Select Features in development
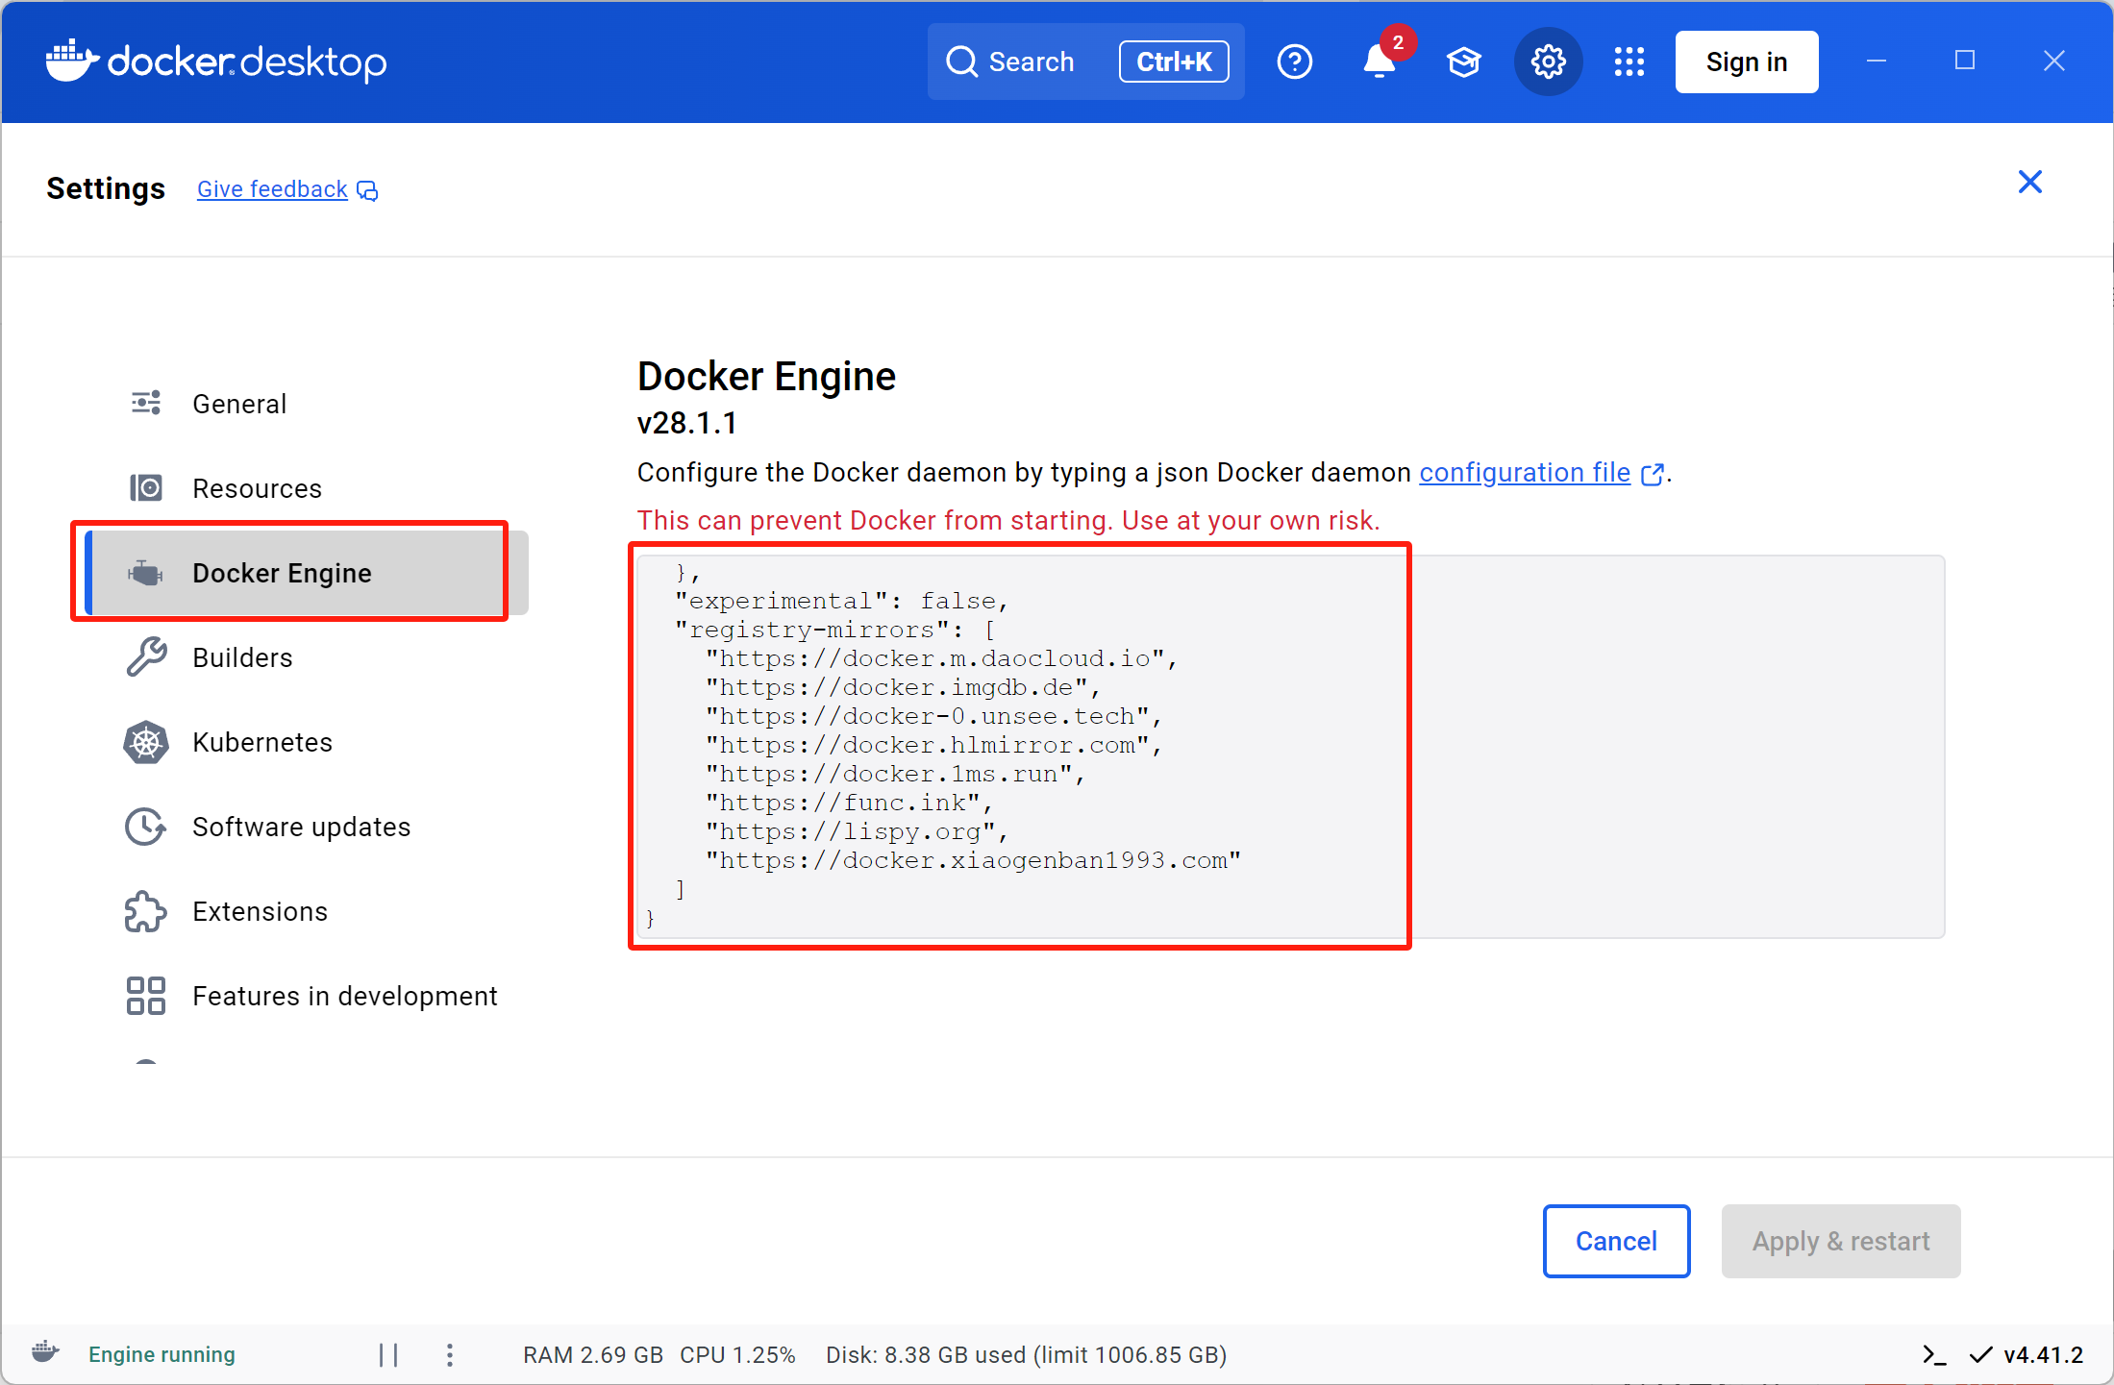 point(344,996)
